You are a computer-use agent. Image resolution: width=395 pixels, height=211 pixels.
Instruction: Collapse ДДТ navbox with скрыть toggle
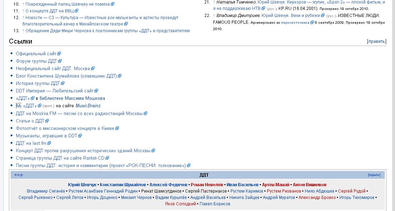tap(374, 175)
